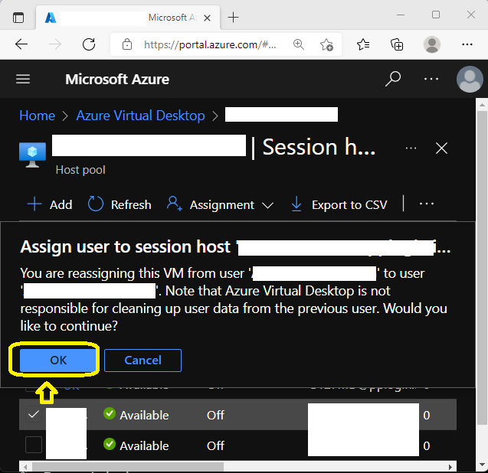Open Azure portal search
This screenshot has height=473, width=488.
(393, 79)
